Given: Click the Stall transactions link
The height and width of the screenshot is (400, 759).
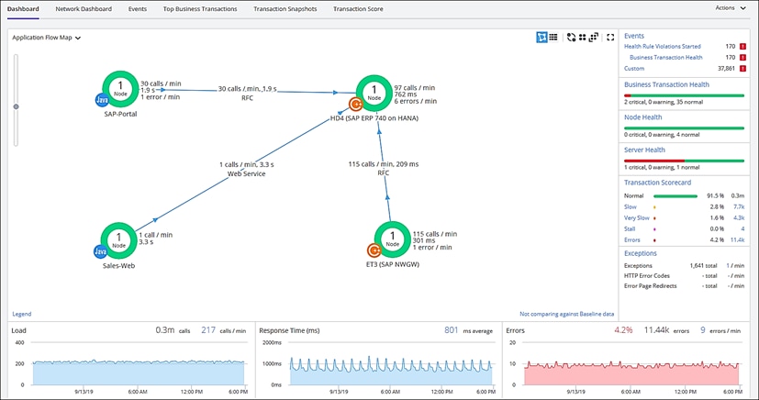Looking at the screenshot, I should [x=630, y=229].
